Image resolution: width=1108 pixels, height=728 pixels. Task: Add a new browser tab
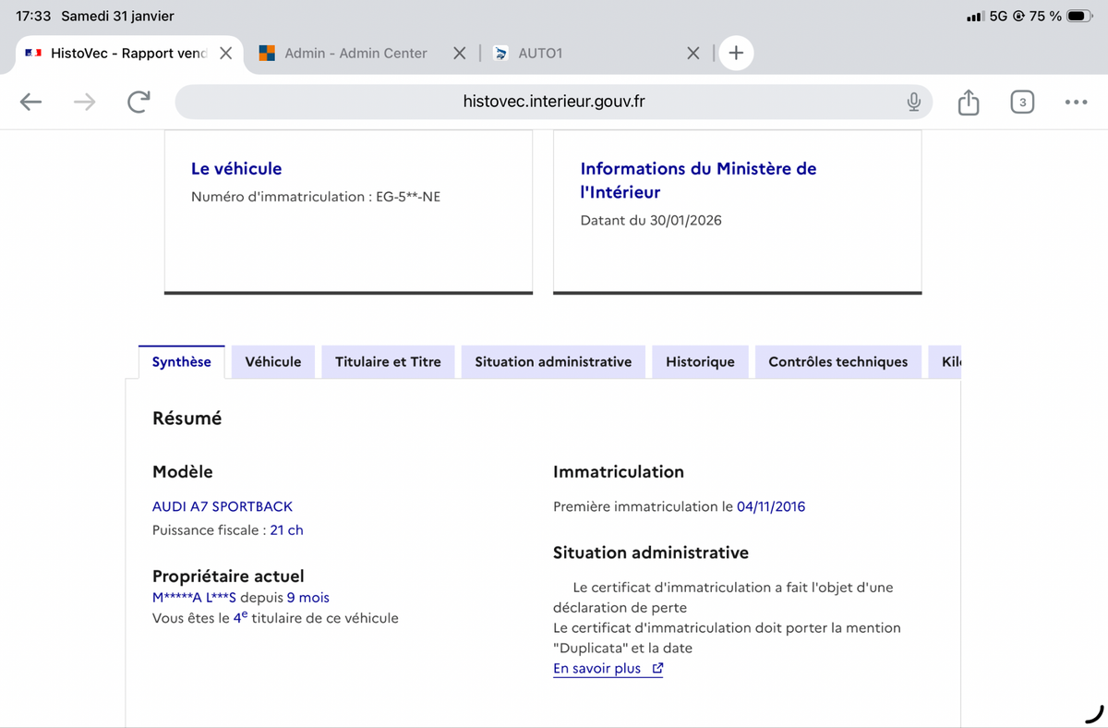pos(736,53)
